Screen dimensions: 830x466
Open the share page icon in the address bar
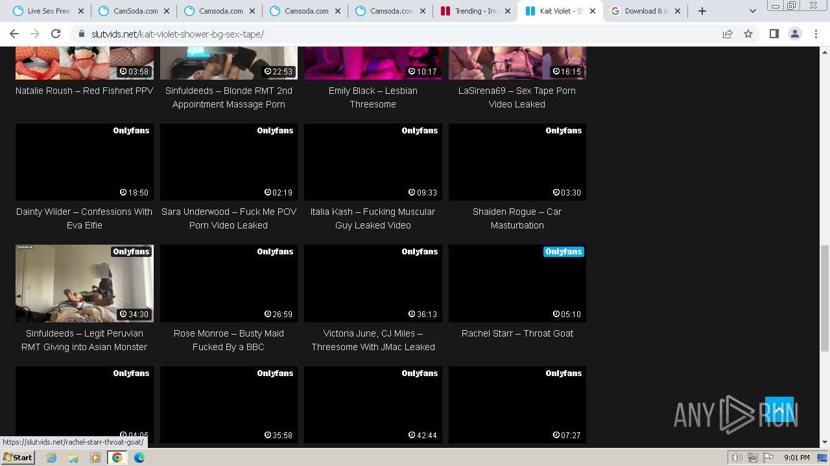[728, 34]
